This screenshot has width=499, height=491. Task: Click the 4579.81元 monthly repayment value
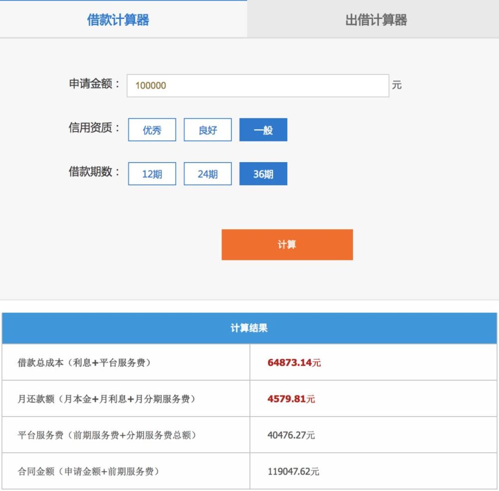click(x=291, y=399)
